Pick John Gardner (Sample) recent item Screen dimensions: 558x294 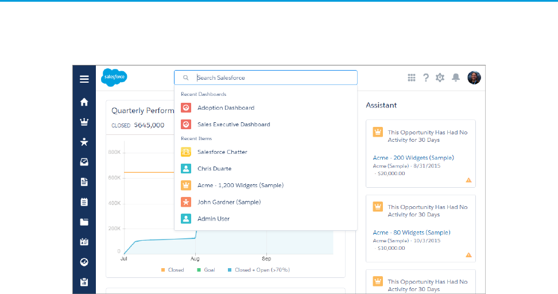pos(229,202)
